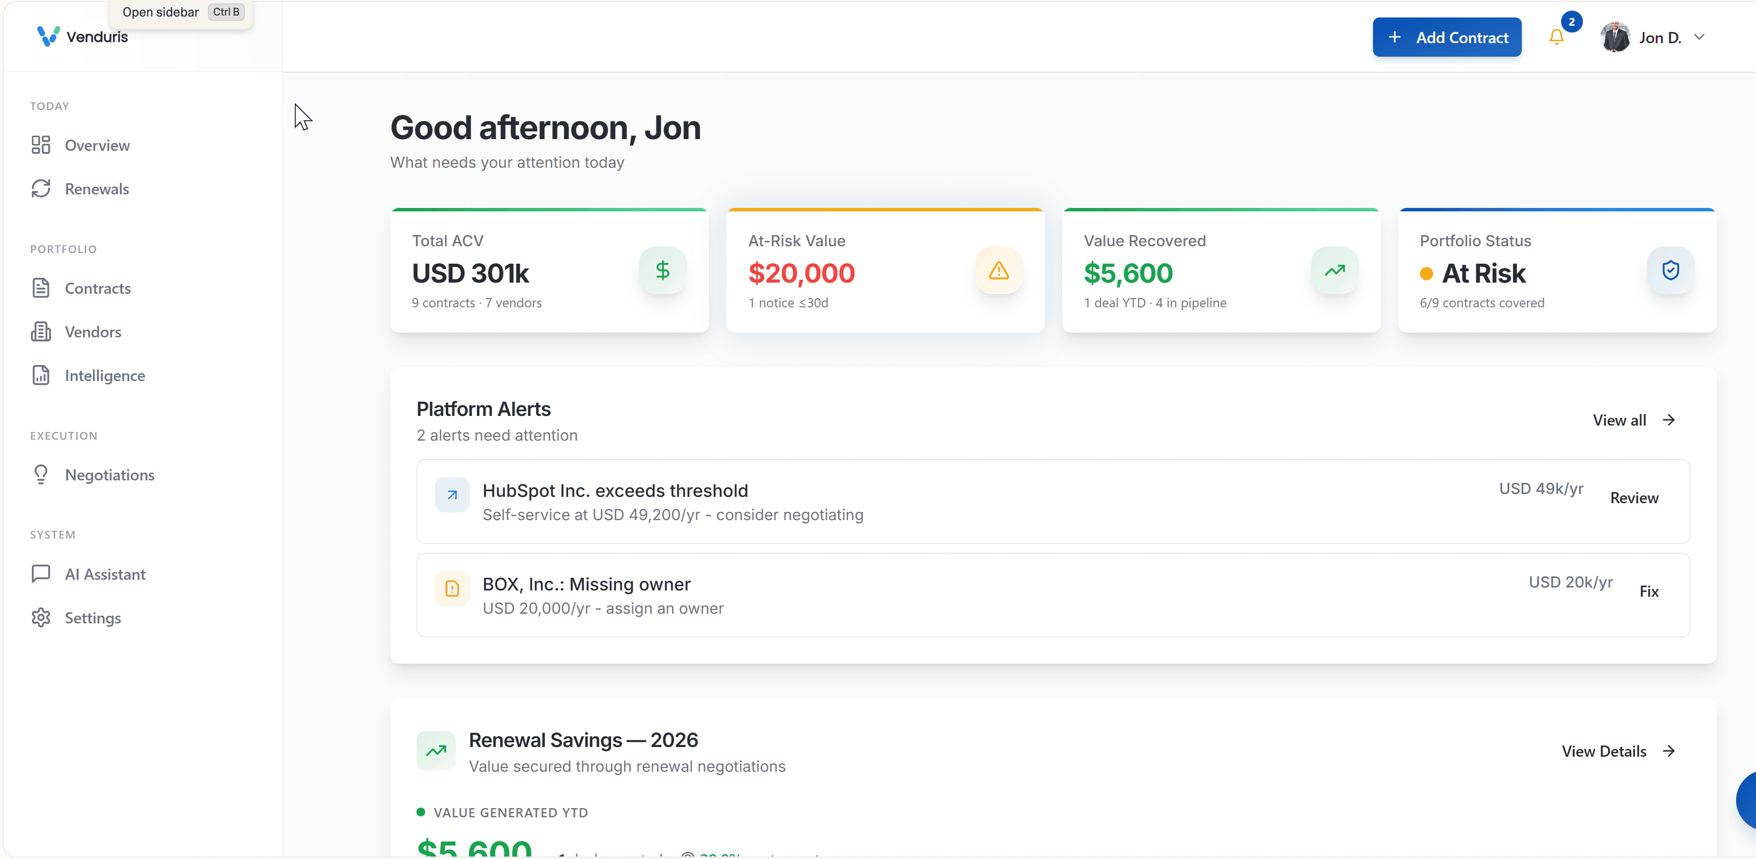Click the warning triangle icon on At-Risk Value card
This screenshot has width=1756, height=859.
tap(998, 270)
